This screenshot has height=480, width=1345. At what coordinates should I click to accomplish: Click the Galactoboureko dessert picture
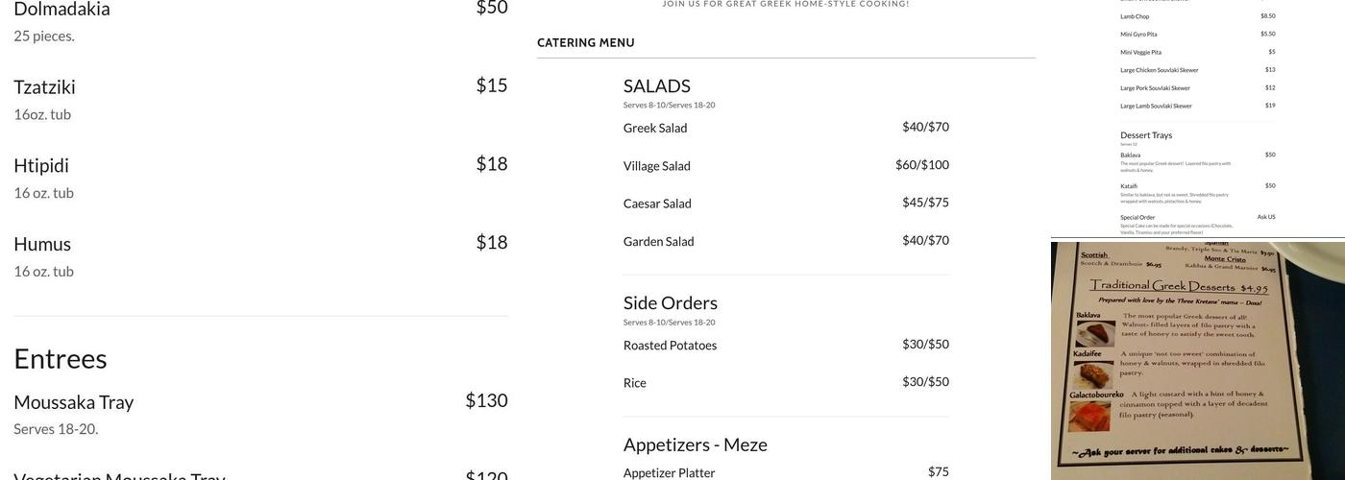click(1089, 417)
